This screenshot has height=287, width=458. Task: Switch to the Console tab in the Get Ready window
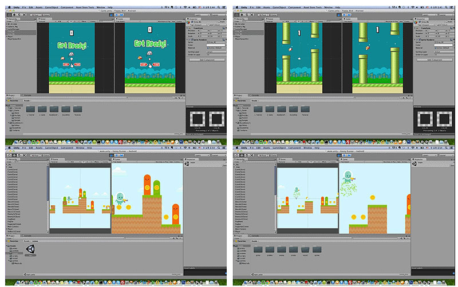[x=26, y=95]
